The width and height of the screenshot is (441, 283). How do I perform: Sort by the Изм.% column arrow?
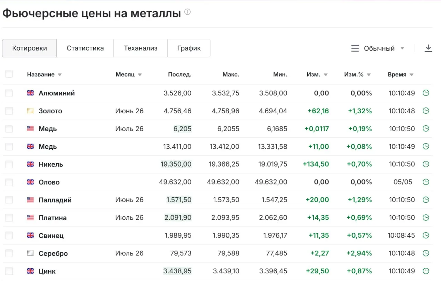point(369,75)
